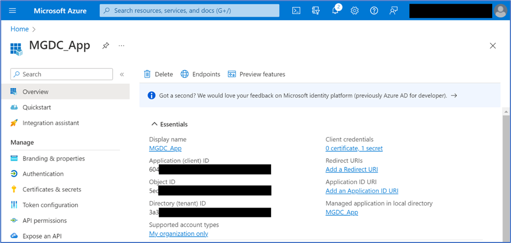This screenshot has width=511, height=243.
Task: Click the user account avatar
Action: coord(500,10)
